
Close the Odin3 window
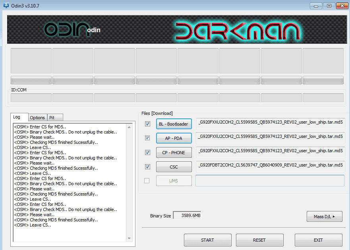(342, 6)
